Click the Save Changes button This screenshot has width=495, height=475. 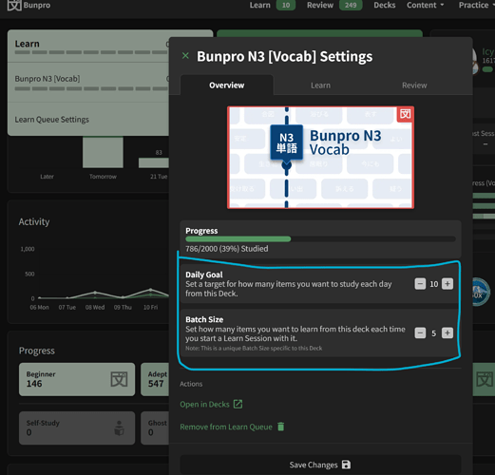coord(320,465)
